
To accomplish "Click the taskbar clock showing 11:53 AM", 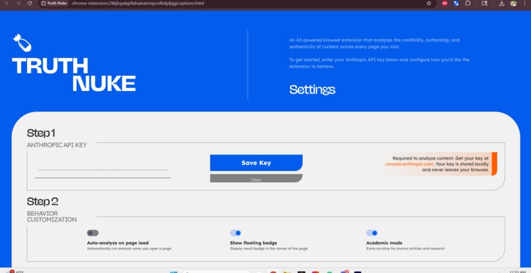I will [x=517, y=271].
